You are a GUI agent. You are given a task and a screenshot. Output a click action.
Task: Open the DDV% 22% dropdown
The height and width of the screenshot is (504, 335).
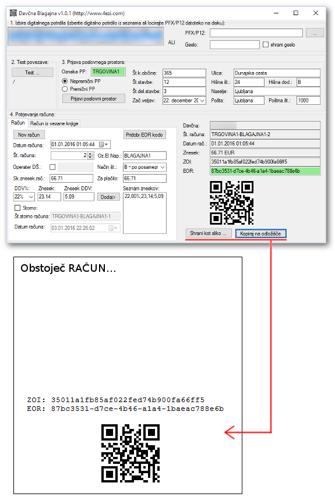coord(31,197)
